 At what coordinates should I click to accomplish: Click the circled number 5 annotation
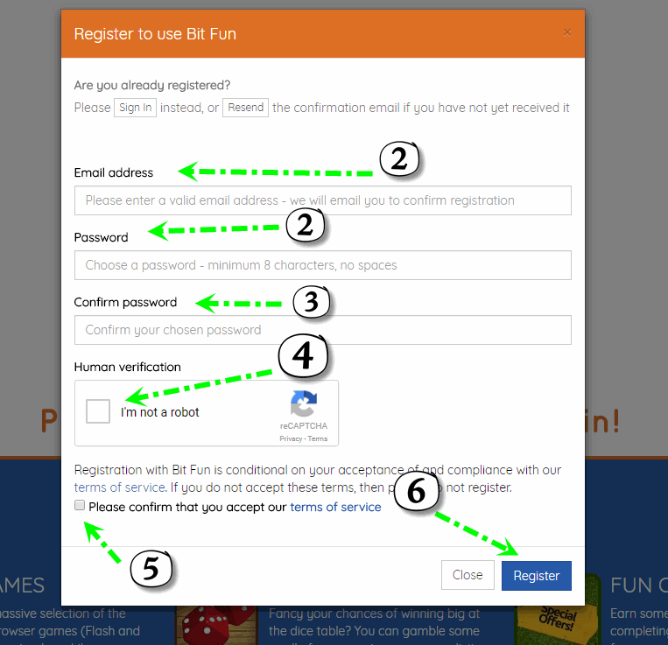click(151, 568)
